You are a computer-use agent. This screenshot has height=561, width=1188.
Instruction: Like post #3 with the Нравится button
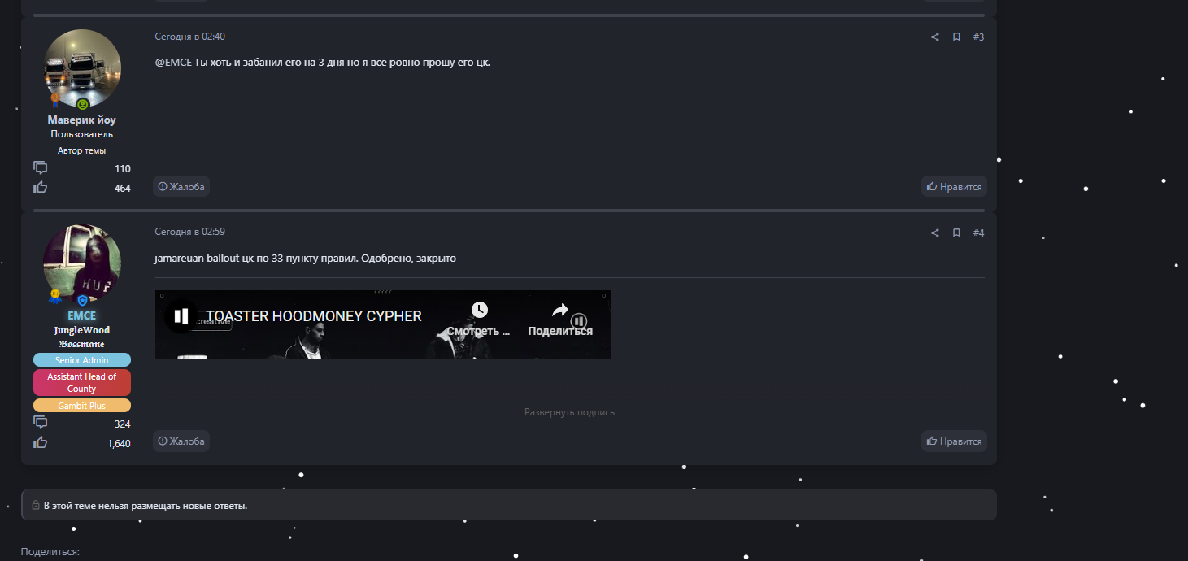point(954,187)
